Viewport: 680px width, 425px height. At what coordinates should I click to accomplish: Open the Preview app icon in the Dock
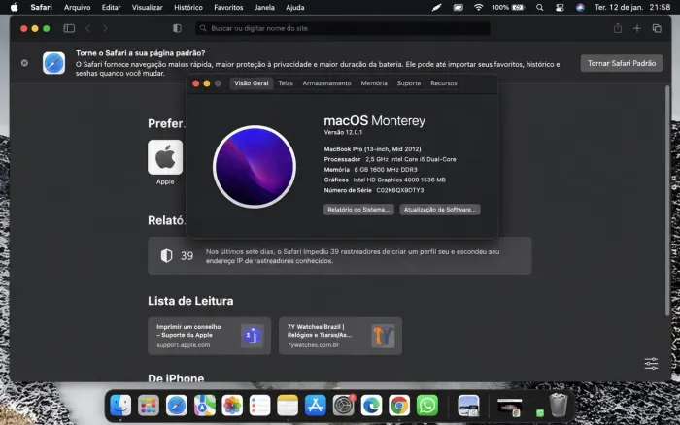tap(468, 406)
